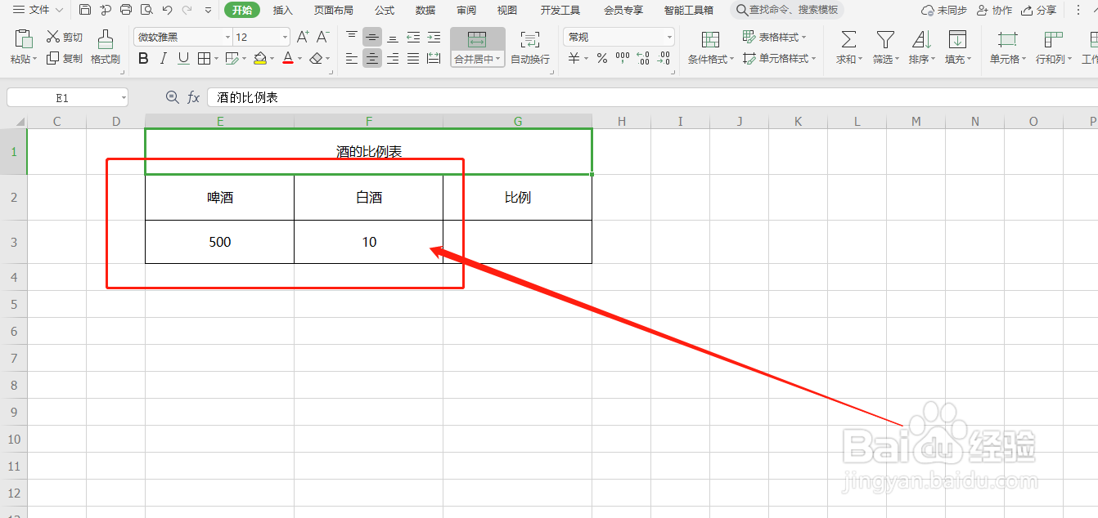Increase the indent
The height and width of the screenshot is (518, 1098).
coord(434,37)
